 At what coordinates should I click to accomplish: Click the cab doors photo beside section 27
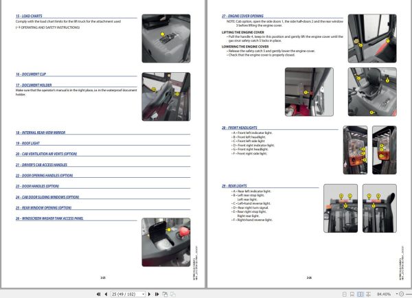click(372, 38)
